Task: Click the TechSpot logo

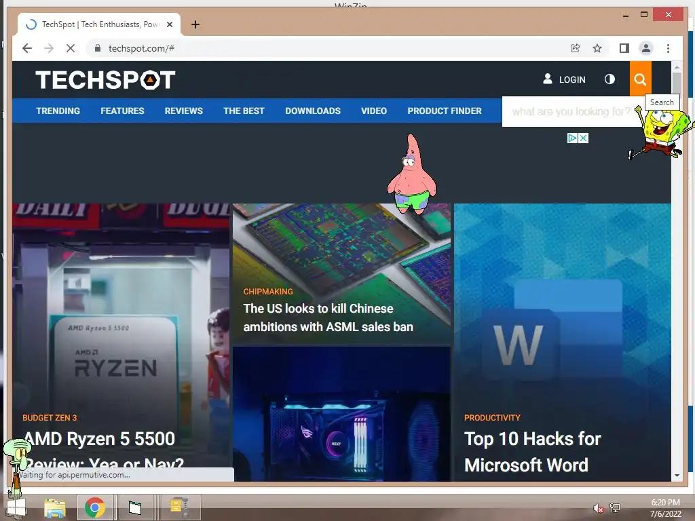Action: coord(105,80)
